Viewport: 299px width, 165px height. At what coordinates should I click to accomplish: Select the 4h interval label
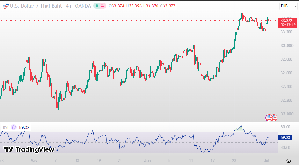click(x=69, y=6)
